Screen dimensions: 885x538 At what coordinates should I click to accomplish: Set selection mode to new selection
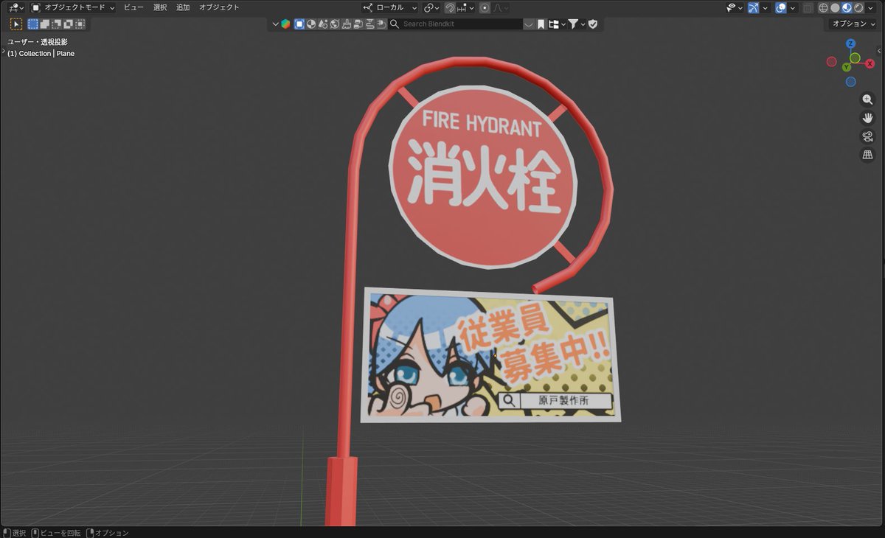pyautogui.click(x=33, y=24)
